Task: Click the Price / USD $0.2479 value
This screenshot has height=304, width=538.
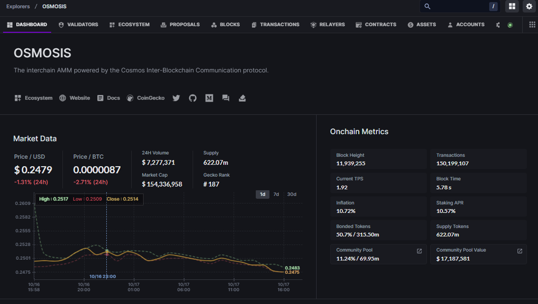Action: point(33,170)
